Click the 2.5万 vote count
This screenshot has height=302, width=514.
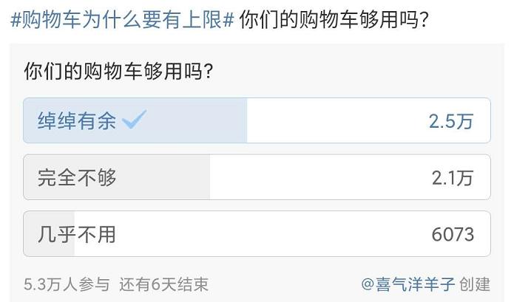(451, 121)
